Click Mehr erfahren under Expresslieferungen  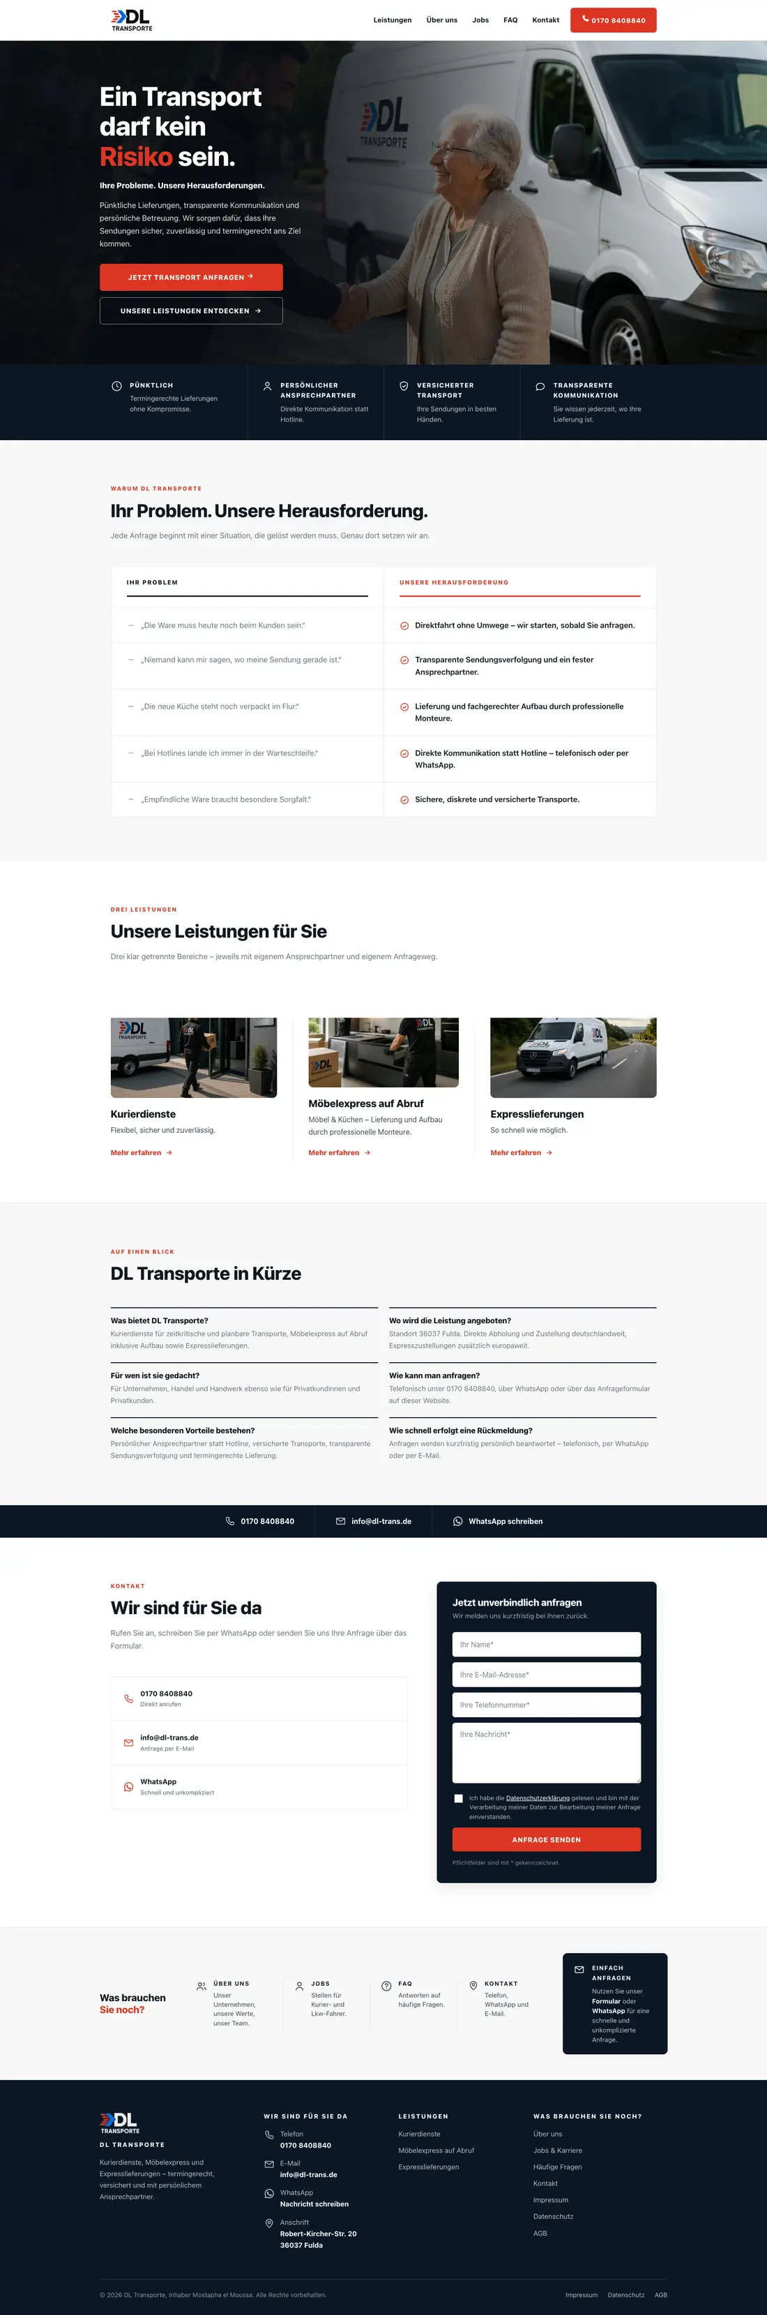coord(521,1152)
